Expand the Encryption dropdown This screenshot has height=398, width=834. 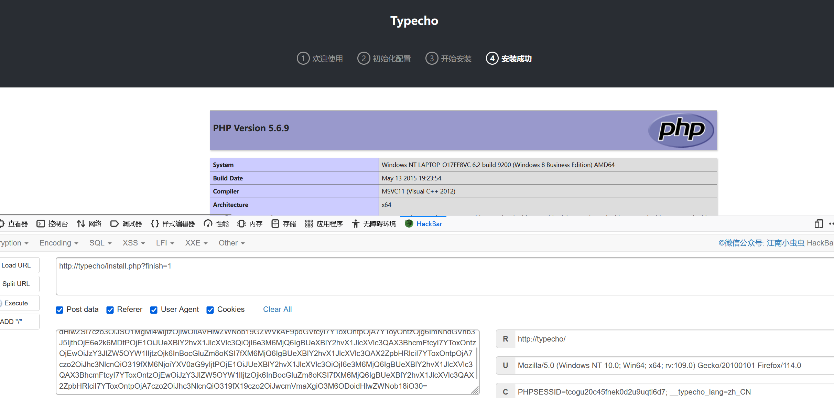pos(14,243)
